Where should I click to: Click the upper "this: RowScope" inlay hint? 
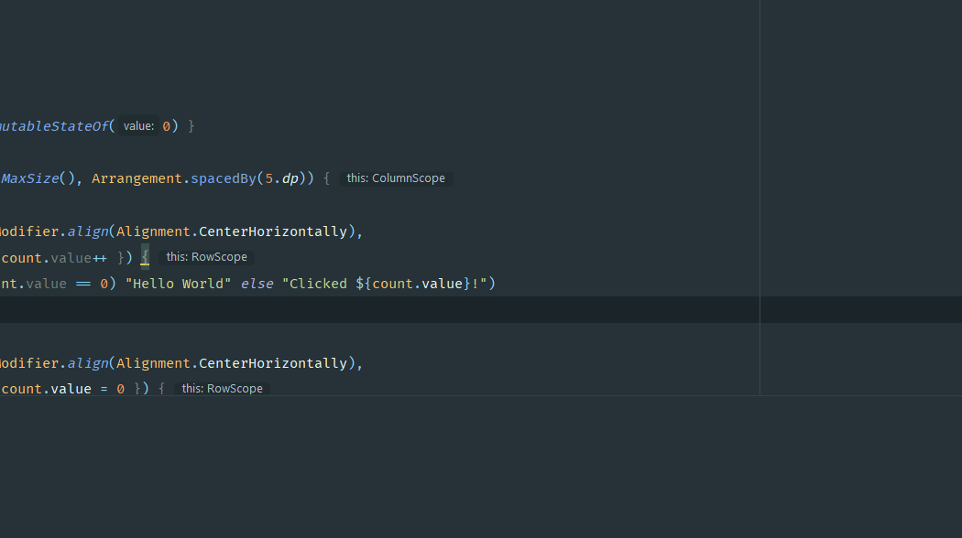pyautogui.click(x=205, y=257)
